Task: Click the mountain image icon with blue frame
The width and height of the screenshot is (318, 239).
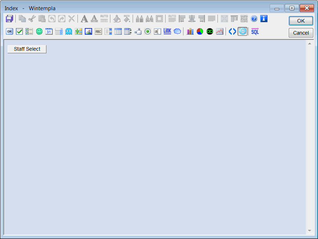Action: coord(88,31)
